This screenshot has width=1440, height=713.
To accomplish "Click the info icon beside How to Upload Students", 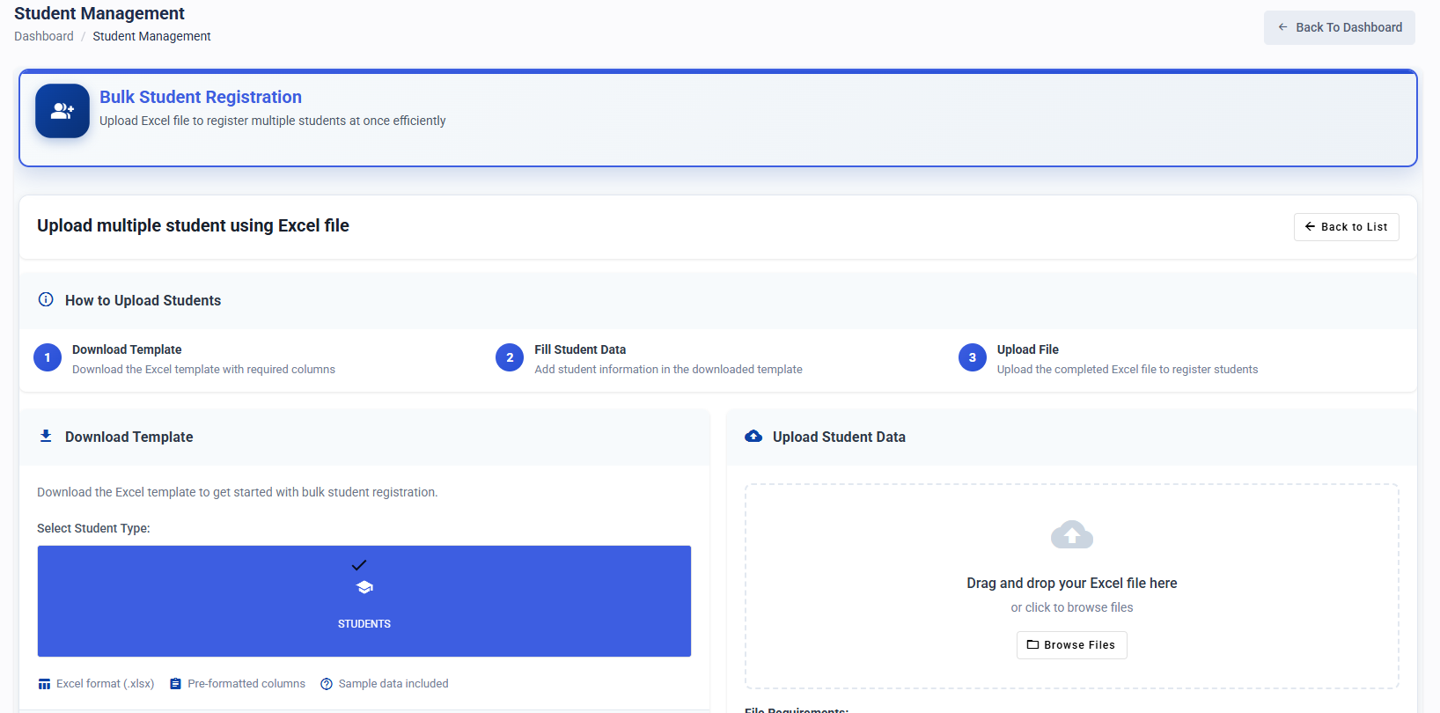I will pyautogui.click(x=46, y=300).
